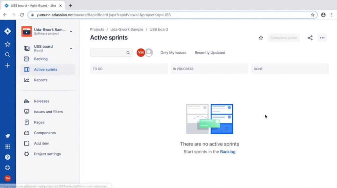Open Reports in the sidebar
The width and height of the screenshot is (337, 188).
pyautogui.click(x=48, y=80)
